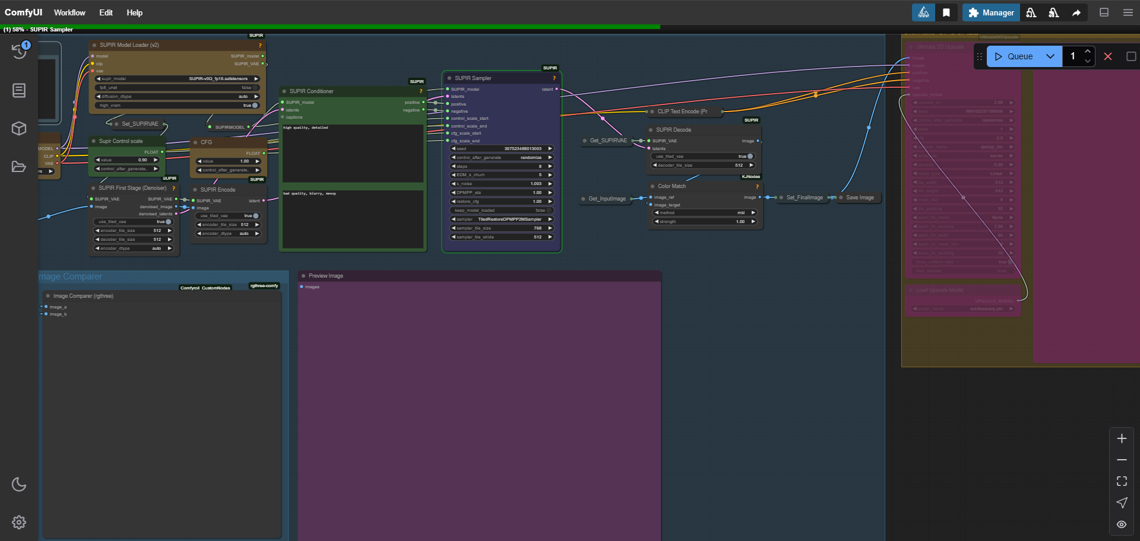Viewport: 1140px width, 541px height.
Task: Click the fit view canvas icon
Action: click(1122, 481)
